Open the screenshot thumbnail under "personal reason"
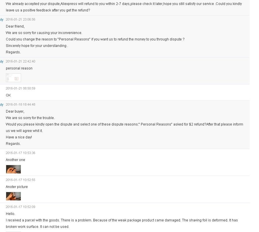Viewport: 259px width, 232px height. 13,78
